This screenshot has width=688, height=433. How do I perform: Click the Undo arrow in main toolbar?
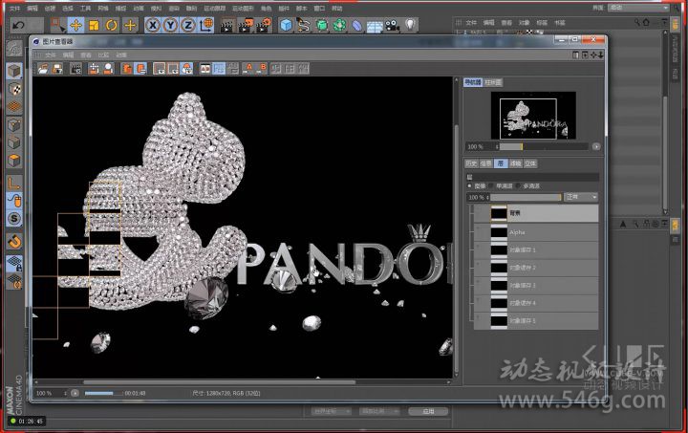click(18, 25)
